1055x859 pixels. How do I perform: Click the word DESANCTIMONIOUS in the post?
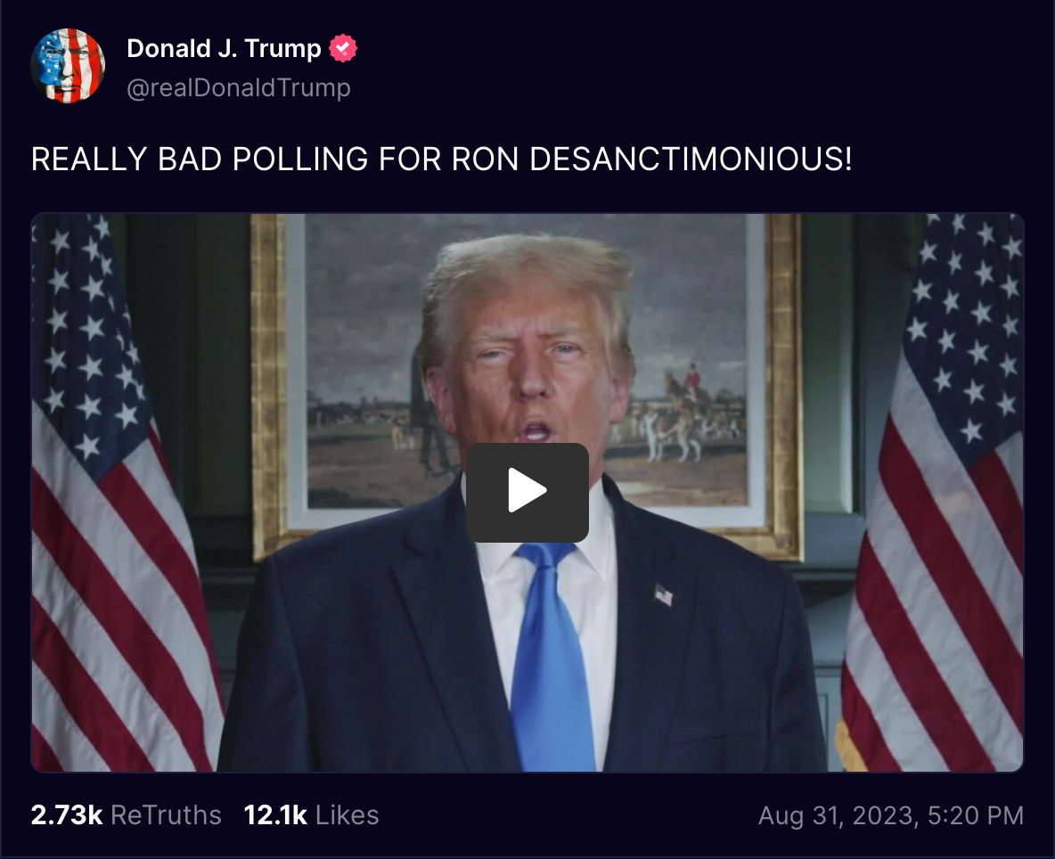691,160
